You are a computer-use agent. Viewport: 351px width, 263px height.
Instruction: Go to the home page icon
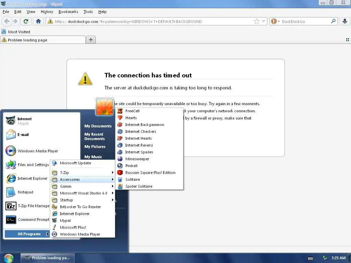(x=38, y=21)
